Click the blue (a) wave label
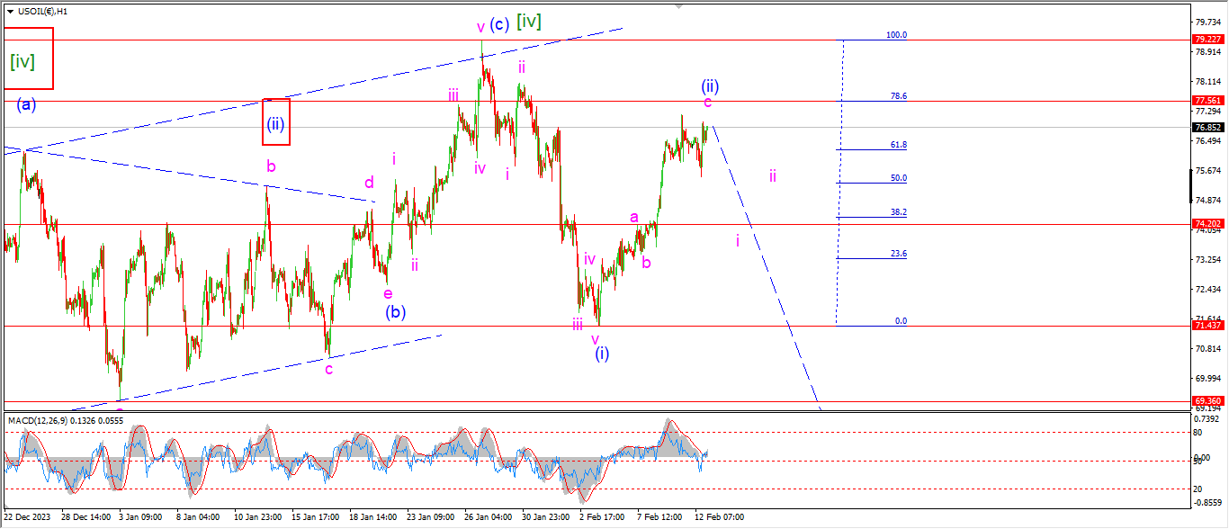Screen dimensions: 1229x529 (26, 105)
